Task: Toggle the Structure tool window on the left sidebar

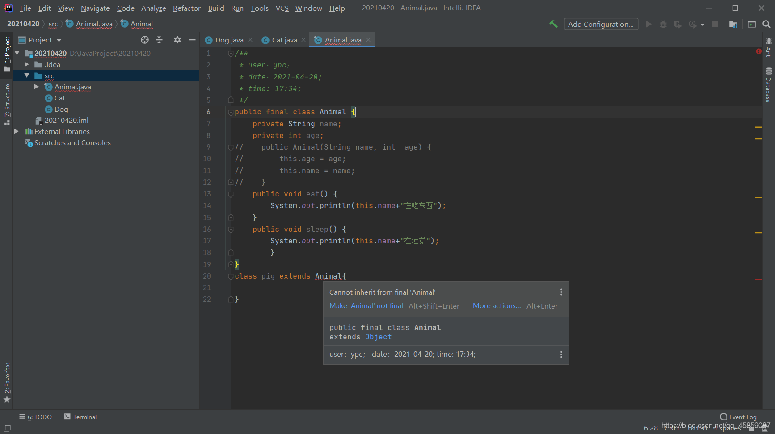Action: (x=7, y=104)
